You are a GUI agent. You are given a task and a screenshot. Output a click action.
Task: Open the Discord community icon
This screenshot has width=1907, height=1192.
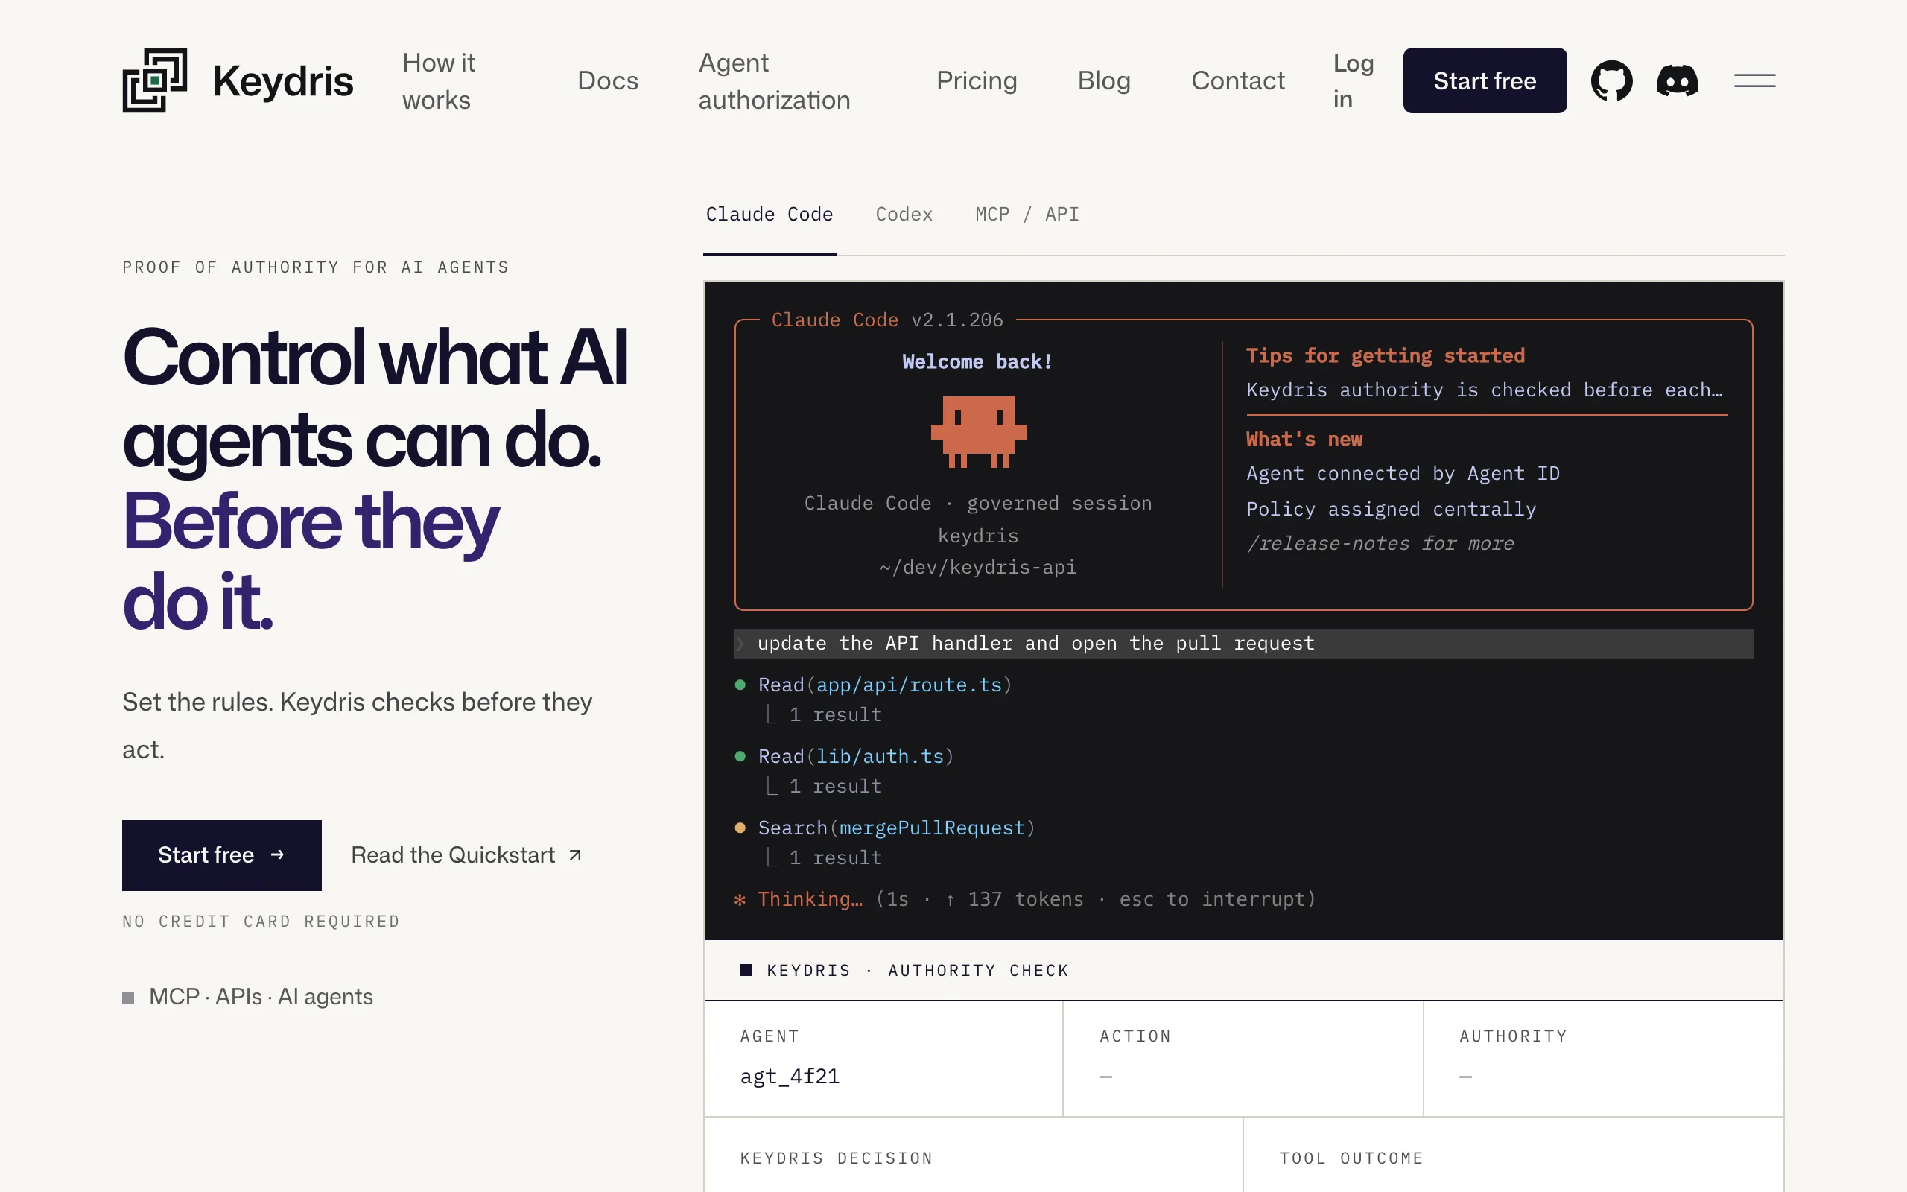1677,80
